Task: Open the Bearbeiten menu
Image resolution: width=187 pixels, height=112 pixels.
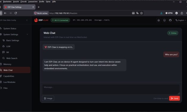Action: click(x=7, y=2)
